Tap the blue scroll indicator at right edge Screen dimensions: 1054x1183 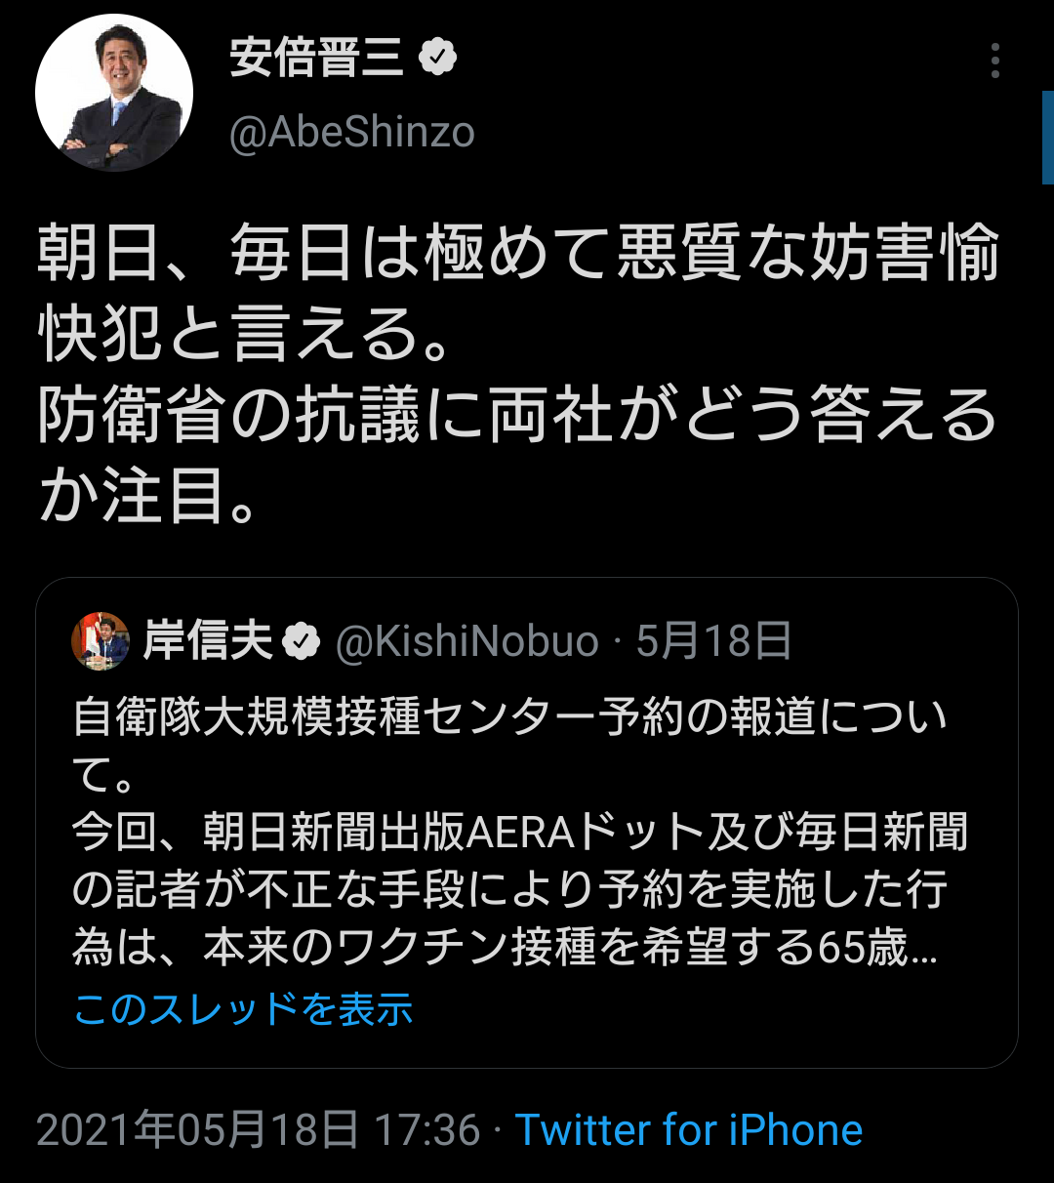(x=1048, y=138)
